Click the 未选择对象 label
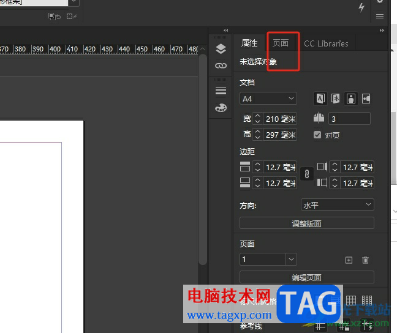Viewport: 397px width, 333px height. 258,61
